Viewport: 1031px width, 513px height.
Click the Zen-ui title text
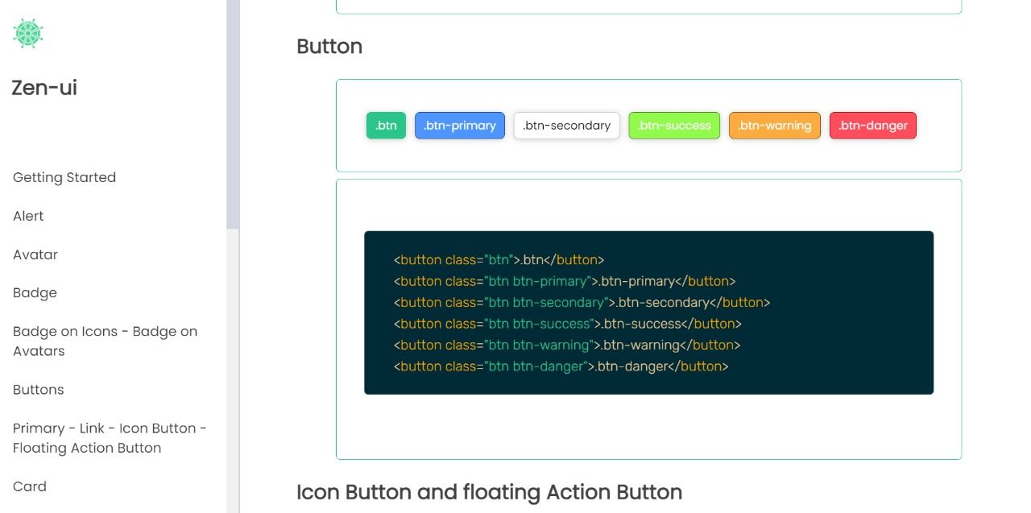(x=44, y=88)
